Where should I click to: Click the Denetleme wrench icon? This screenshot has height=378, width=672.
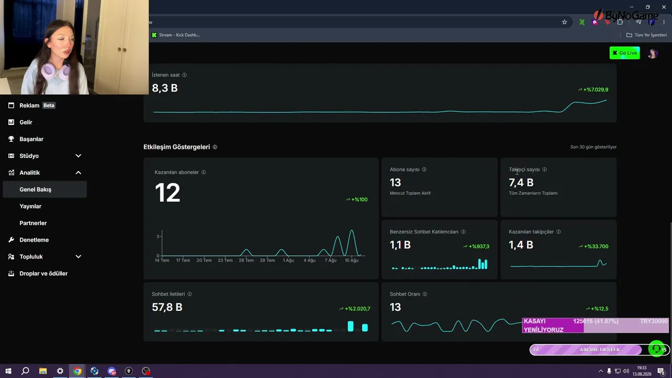11,240
